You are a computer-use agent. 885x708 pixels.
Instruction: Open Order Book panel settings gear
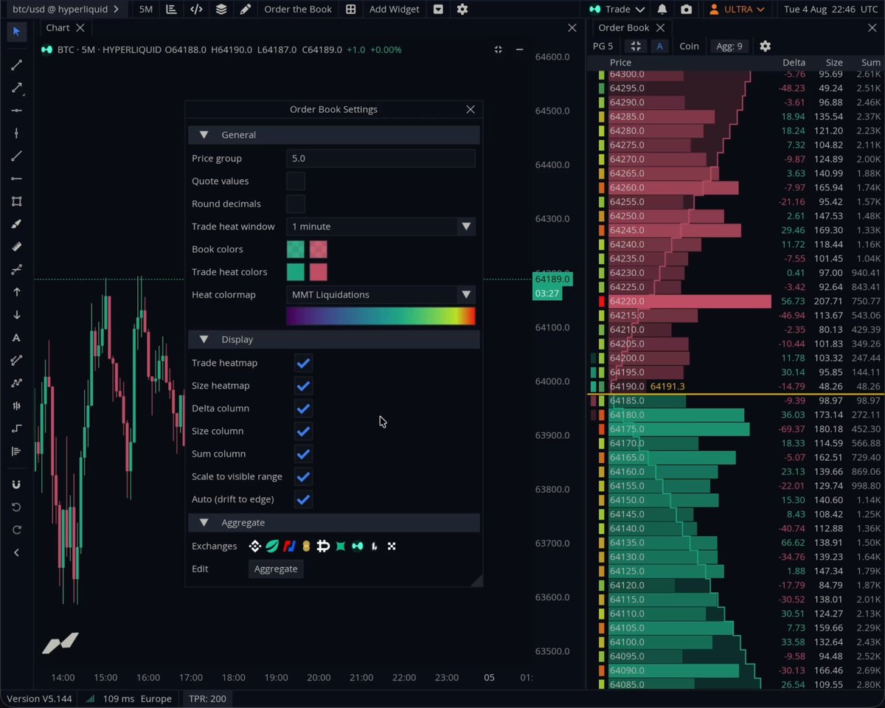pyautogui.click(x=765, y=46)
